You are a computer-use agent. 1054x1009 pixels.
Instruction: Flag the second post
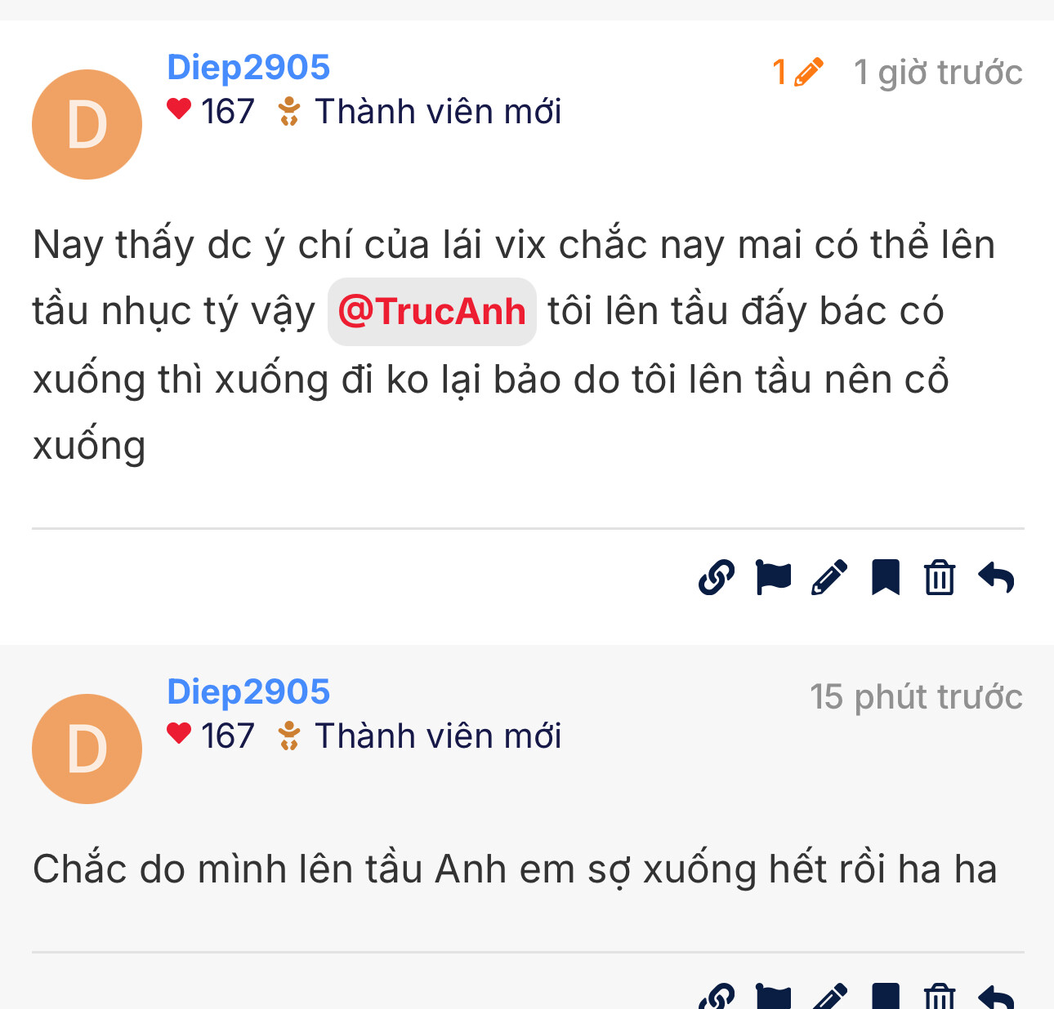[x=773, y=998]
